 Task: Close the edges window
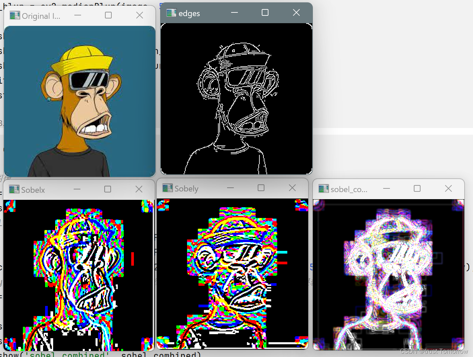point(296,12)
